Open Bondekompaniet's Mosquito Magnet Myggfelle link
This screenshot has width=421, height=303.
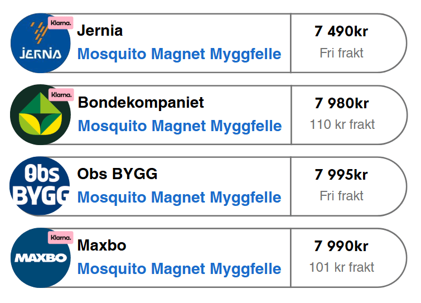tap(180, 126)
